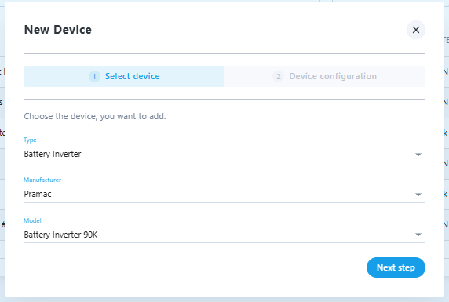This screenshot has height=302, width=449.
Task: Open the Type dropdown arrow
Action: [x=418, y=155]
